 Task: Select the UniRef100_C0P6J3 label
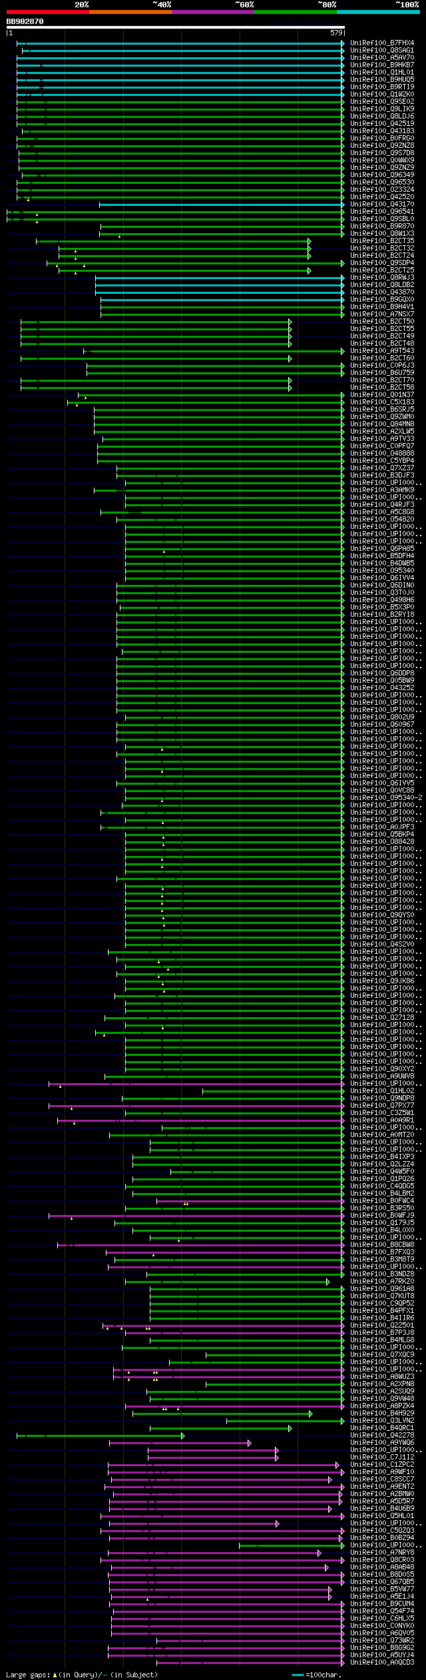pos(382,366)
